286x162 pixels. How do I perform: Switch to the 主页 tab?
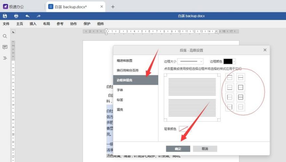click(19, 24)
